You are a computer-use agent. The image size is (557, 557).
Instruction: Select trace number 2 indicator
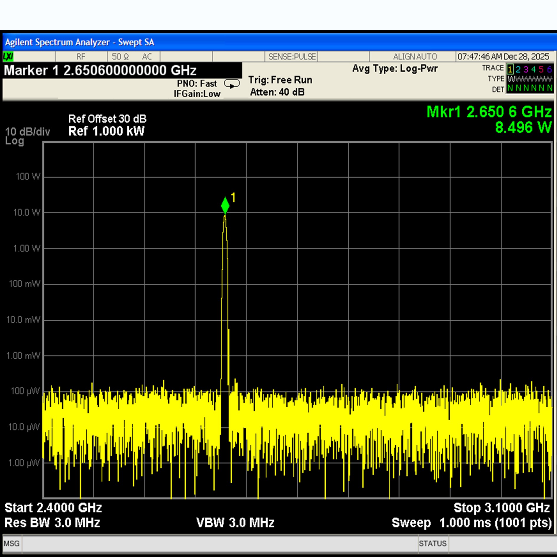point(518,70)
